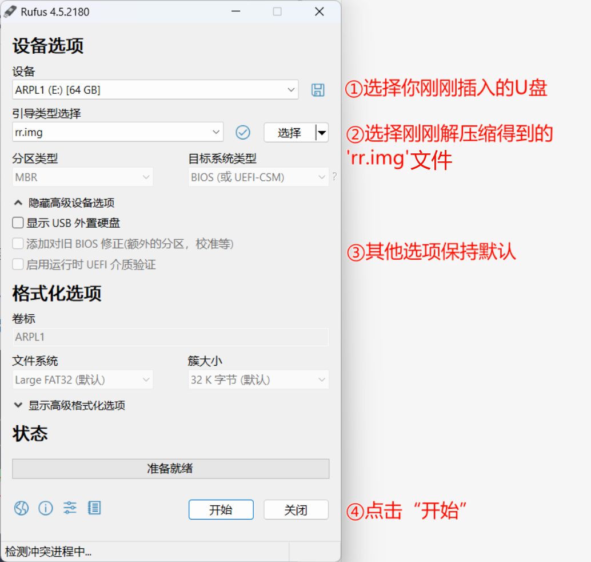Open the Large FAT32 file system dropdown

pyautogui.click(x=82, y=379)
